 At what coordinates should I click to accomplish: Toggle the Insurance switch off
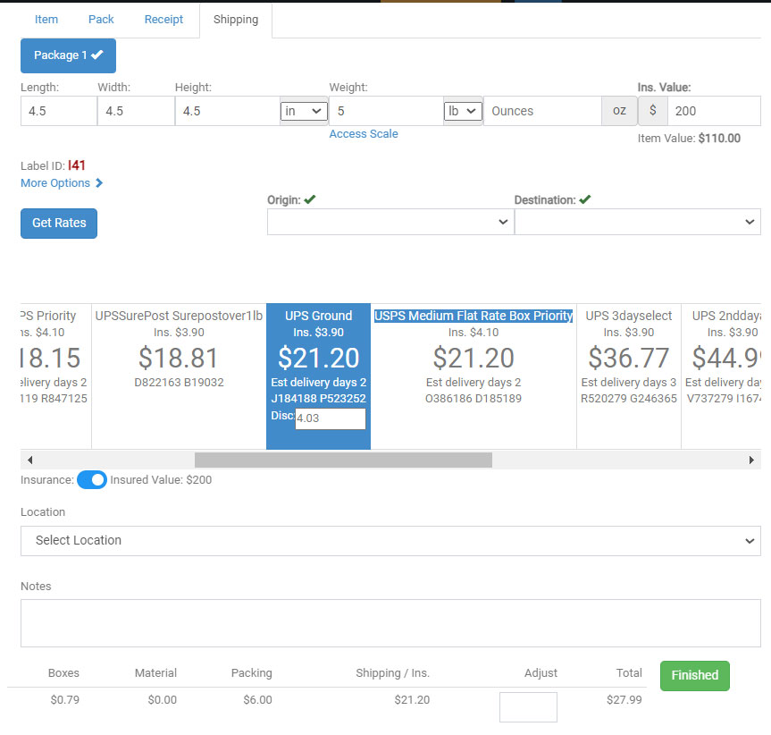pyautogui.click(x=92, y=479)
